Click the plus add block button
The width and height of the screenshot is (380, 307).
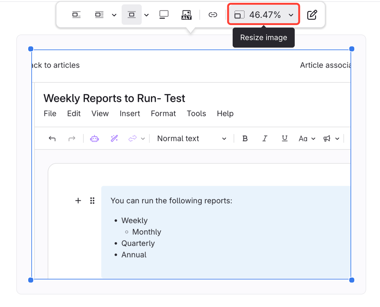tap(78, 201)
